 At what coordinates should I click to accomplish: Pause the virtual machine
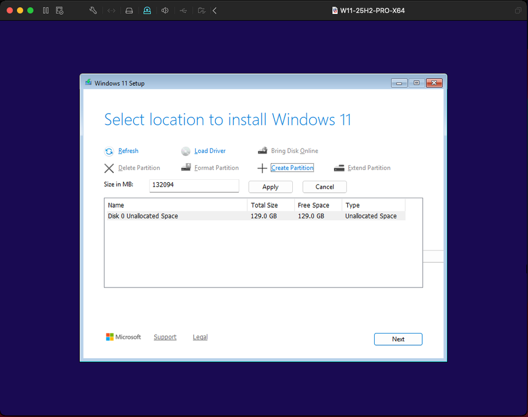pyautogui.click(x=46, y=11)
